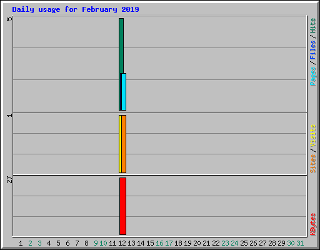320x250 pixels.
Task: Click day 5 on the x-axis
Action: click(x=58, y=243)
